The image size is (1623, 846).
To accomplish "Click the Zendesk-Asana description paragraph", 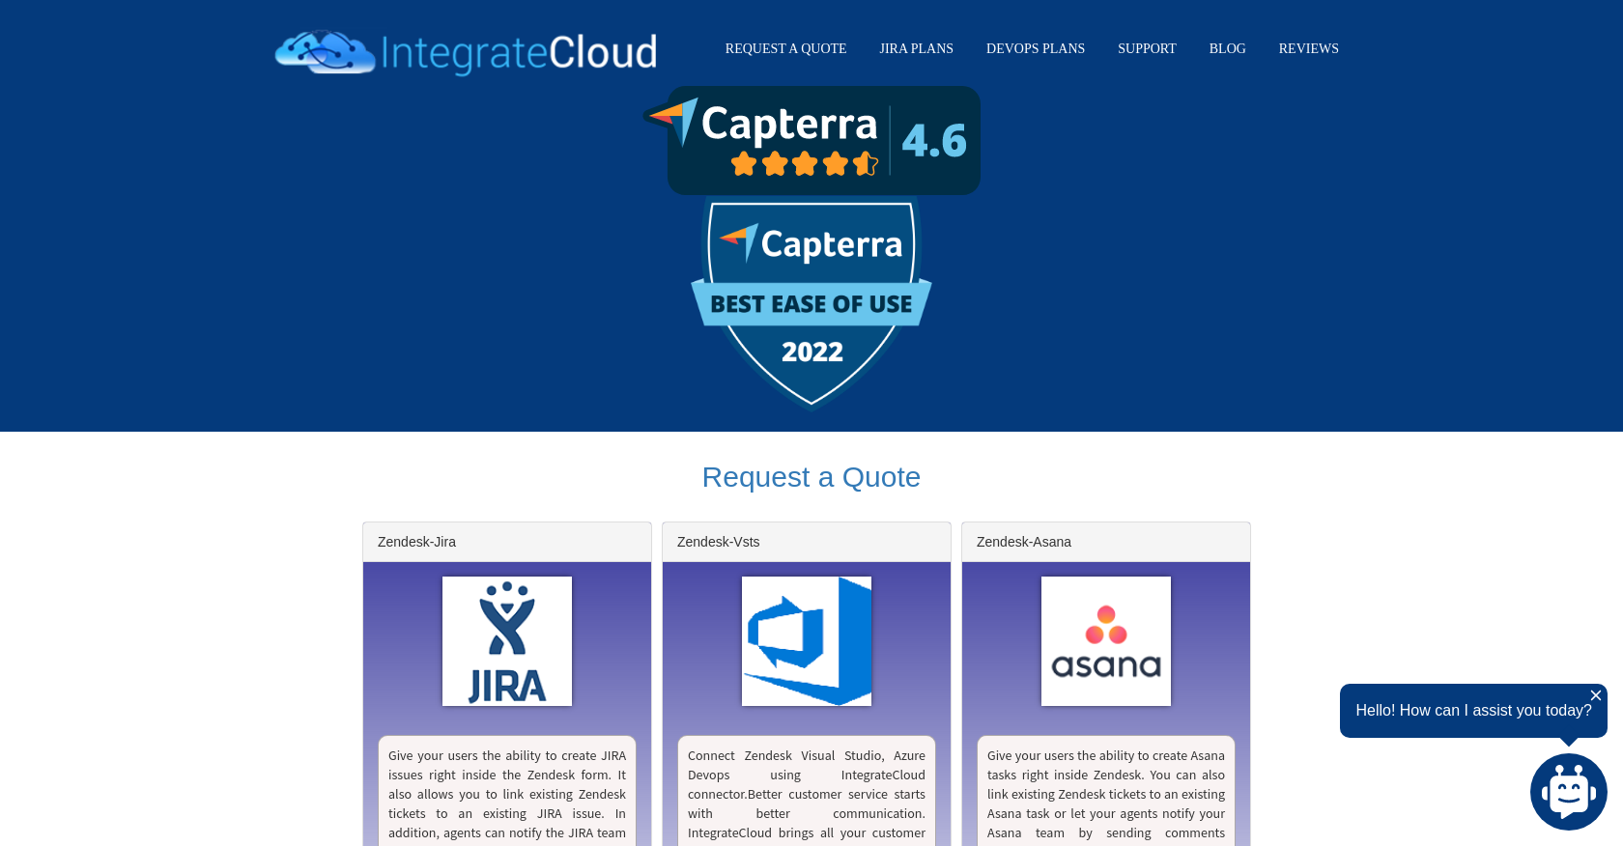I will (x=1106, y=796).
